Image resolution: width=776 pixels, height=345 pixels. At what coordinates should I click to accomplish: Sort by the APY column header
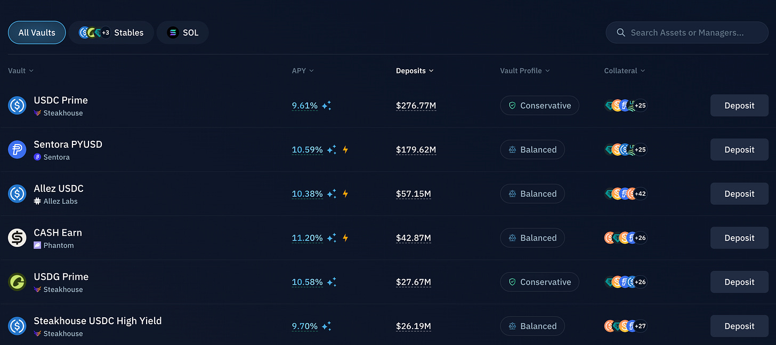pos(303,70)
